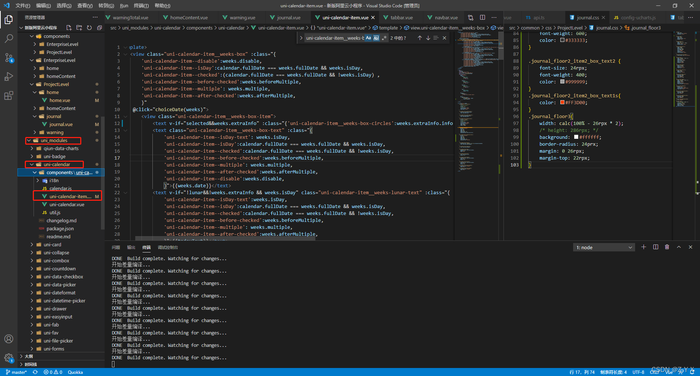
Task: Expand replace field in find widget
Action: pyautogui.click(x=301, y=38)
